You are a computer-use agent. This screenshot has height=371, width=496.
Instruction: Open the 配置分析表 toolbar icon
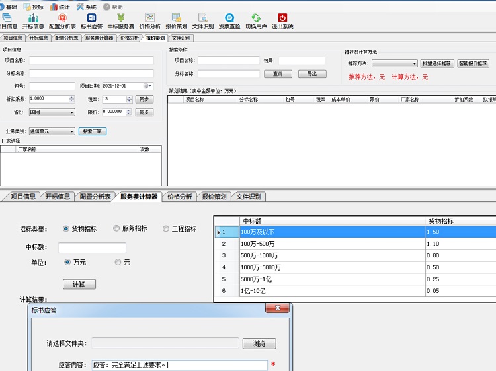pos(62,21)
